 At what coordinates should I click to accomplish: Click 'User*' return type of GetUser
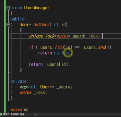click(x=25, y=25)
